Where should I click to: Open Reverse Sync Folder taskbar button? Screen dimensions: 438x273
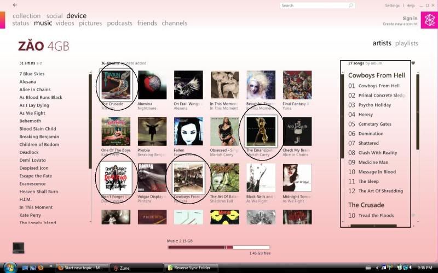pyautogui.click(x=193, y=268)
